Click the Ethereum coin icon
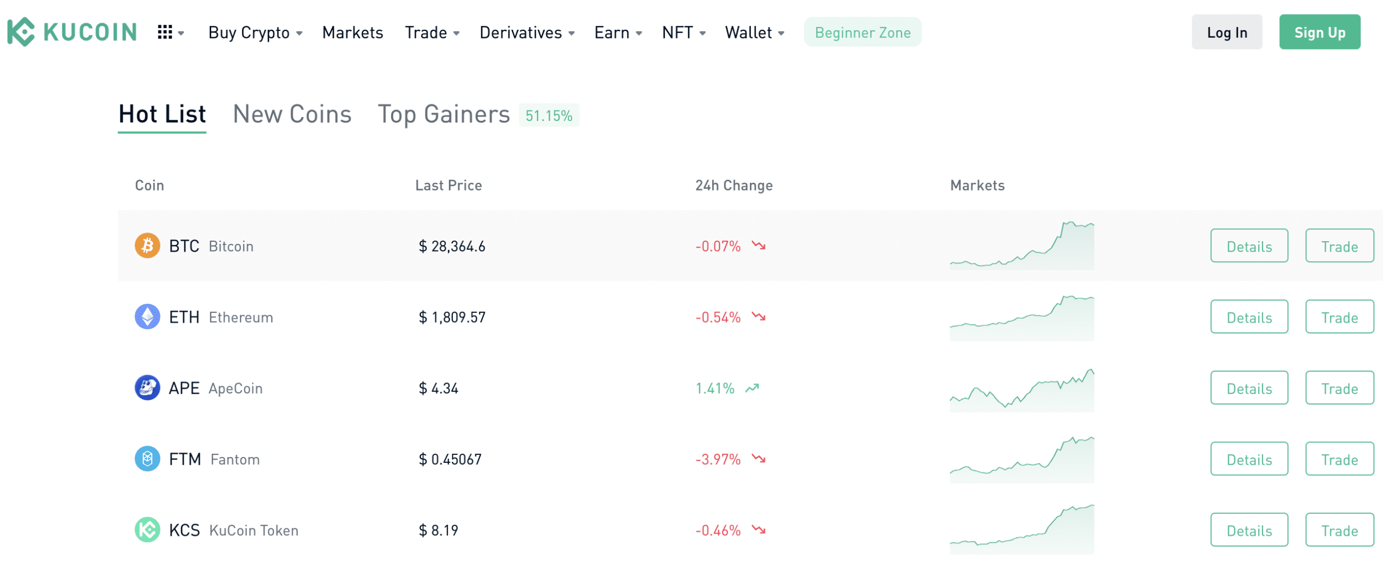Viewport: 1383px width, 580px height. click(147, 317)
